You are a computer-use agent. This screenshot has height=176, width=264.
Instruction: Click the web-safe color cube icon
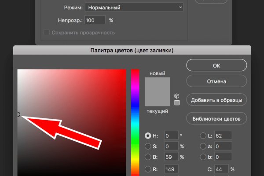click(177, 95)
